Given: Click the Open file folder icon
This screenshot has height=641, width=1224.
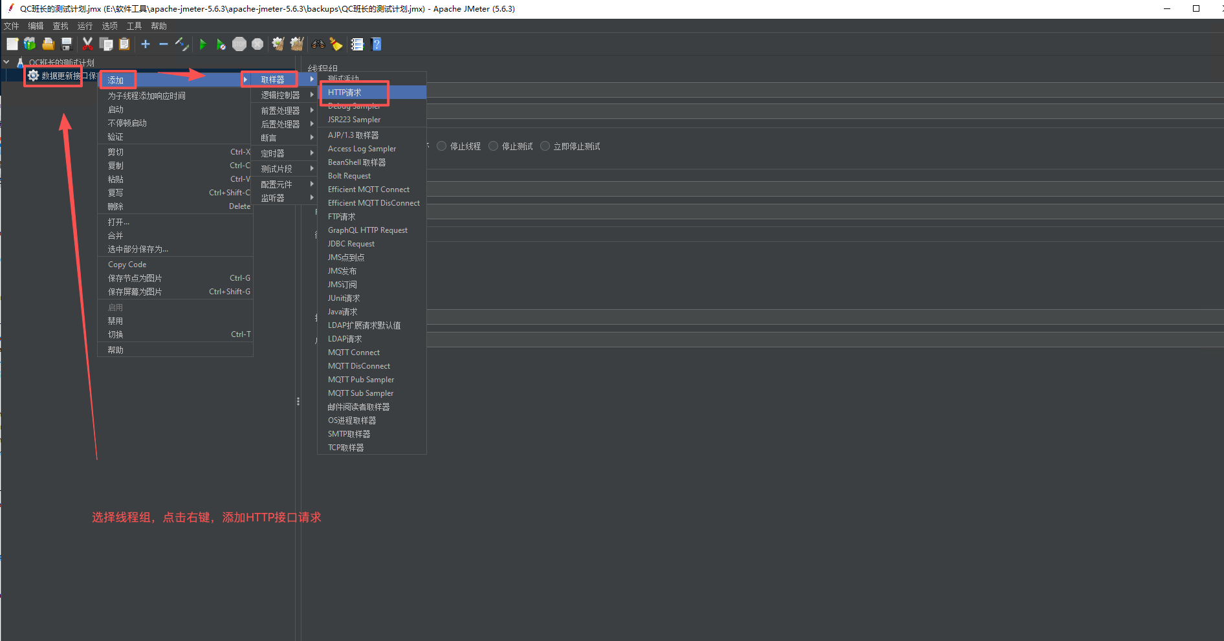Looking at the screenshot, I should point(48,44).
